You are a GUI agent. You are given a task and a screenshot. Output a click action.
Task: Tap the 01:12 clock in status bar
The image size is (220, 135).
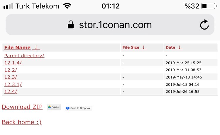110,6
